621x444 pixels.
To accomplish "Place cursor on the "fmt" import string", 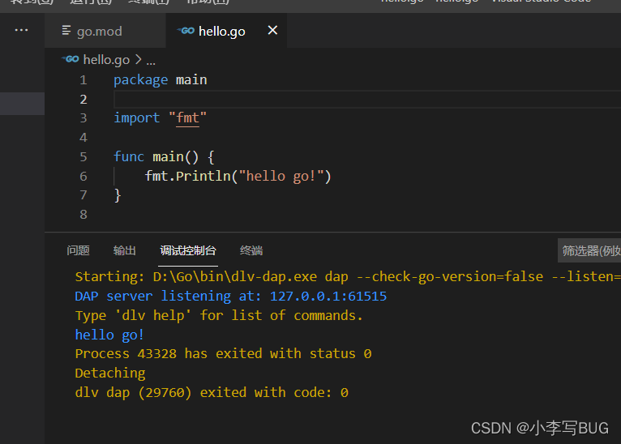I will pos(188,118).
